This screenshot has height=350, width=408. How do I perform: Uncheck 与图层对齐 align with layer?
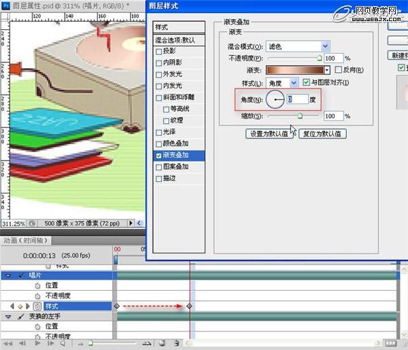tap(306, 82)
